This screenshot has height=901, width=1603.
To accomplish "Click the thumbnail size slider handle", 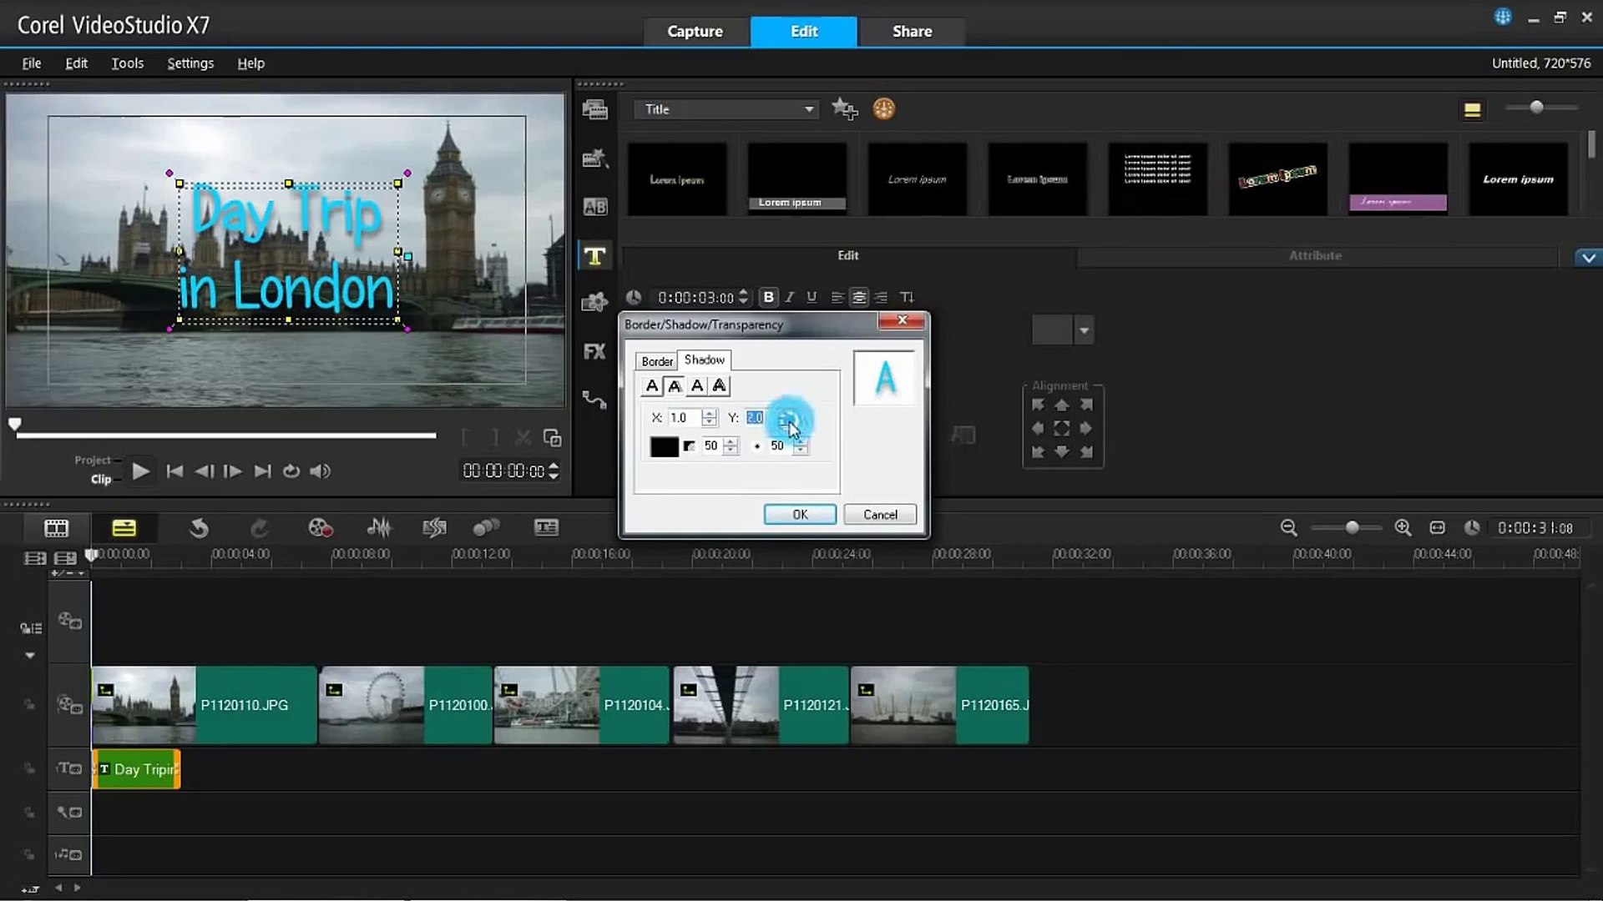I will click(1536, 107).
